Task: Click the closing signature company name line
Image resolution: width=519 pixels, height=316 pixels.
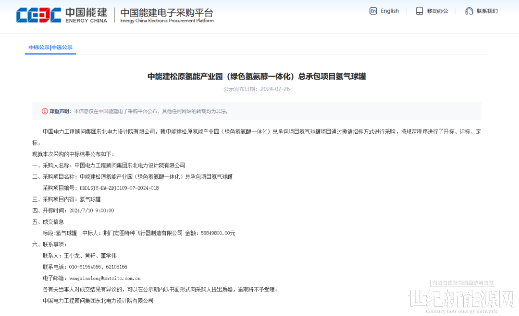Action: point(98,301)
